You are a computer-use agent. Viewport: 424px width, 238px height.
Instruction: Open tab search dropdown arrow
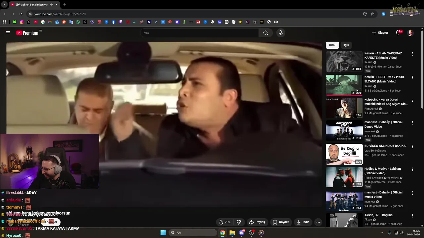(x=4, y=5)
